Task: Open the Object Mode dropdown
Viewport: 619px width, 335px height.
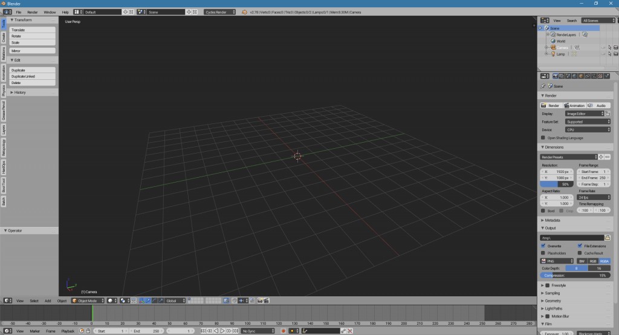Action: point(88,301)
